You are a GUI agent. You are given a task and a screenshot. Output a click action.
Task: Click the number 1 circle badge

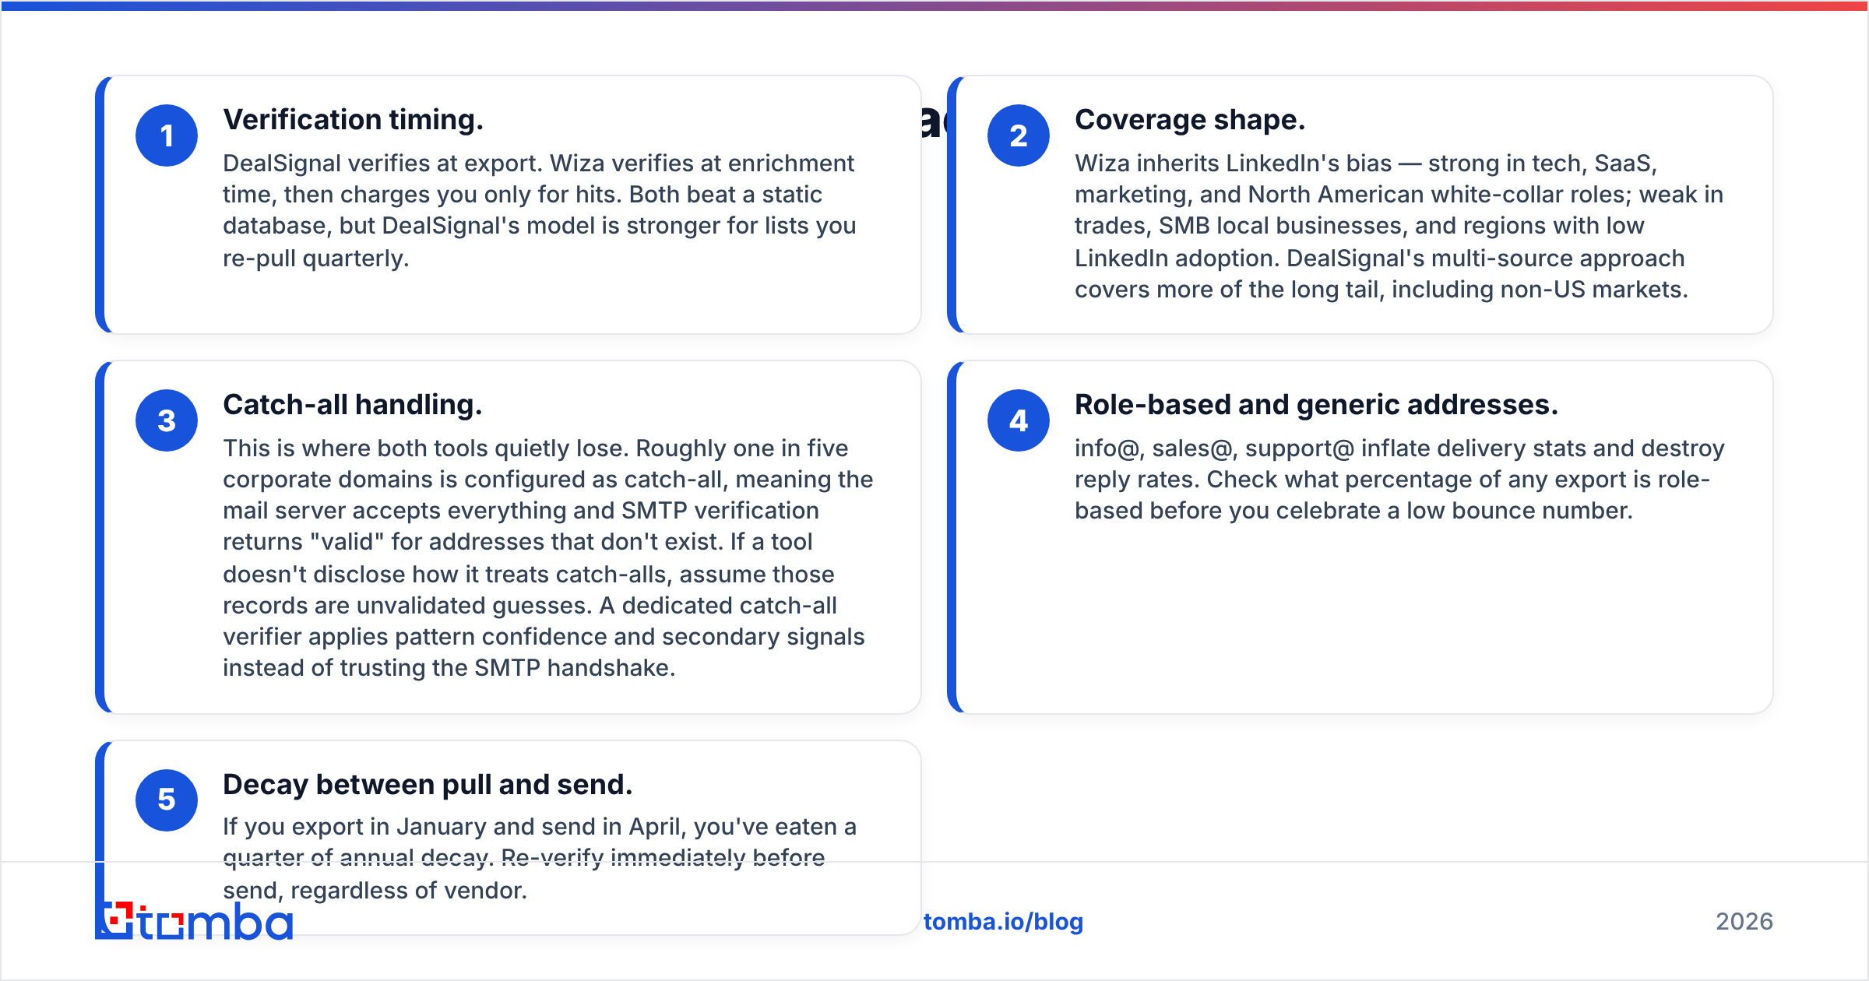tap(167, 135)
